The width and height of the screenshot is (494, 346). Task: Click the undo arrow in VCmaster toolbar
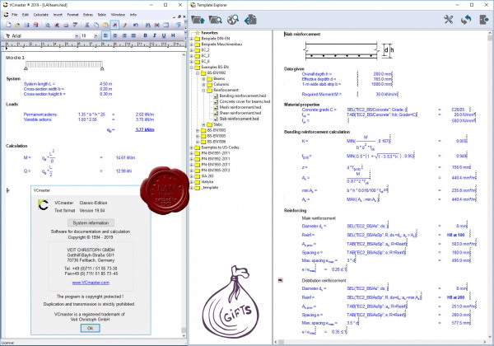click(136, 25)
